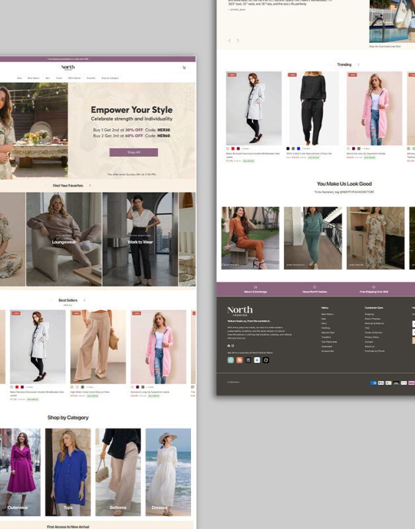The image size is (415, 529).
Task: Open the Loungewear category tile
Action: (64, 239)
